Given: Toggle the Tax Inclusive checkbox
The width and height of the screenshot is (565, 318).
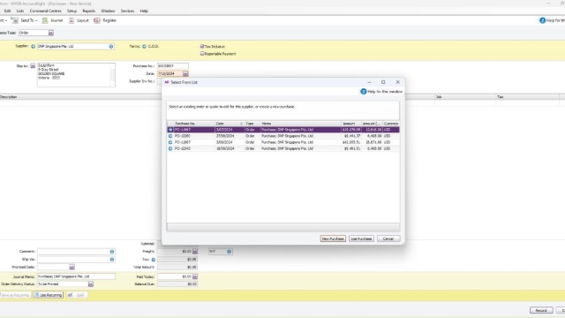Looking at the screenshot, I should (202, 46).
